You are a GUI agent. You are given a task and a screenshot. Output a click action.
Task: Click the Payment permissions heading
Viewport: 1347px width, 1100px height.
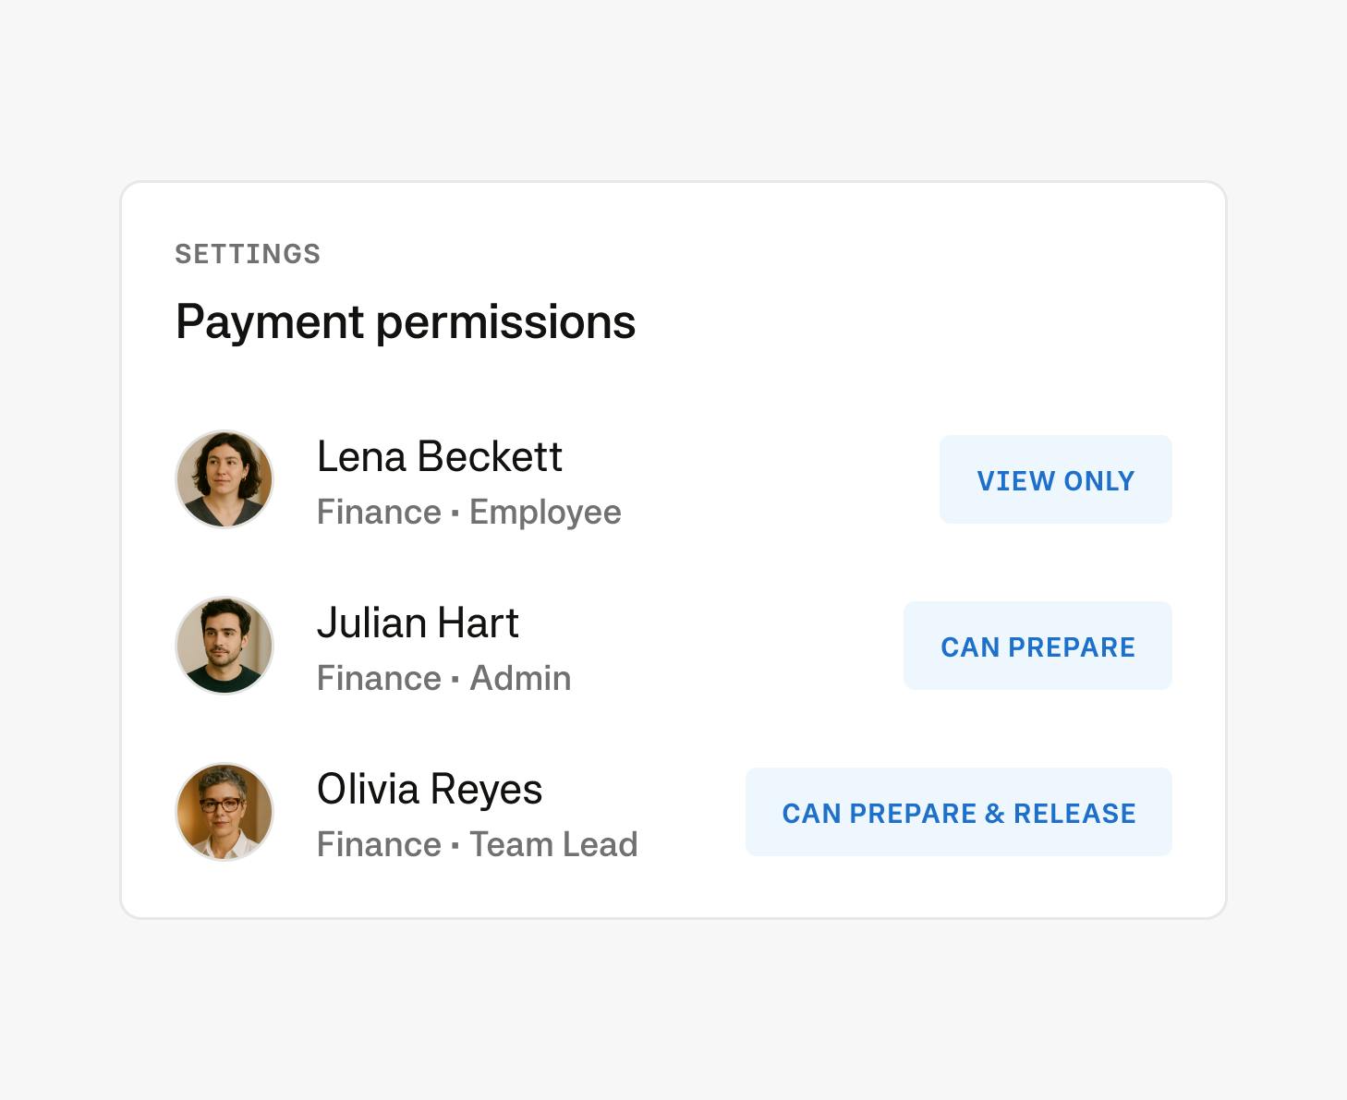[407, 321]
